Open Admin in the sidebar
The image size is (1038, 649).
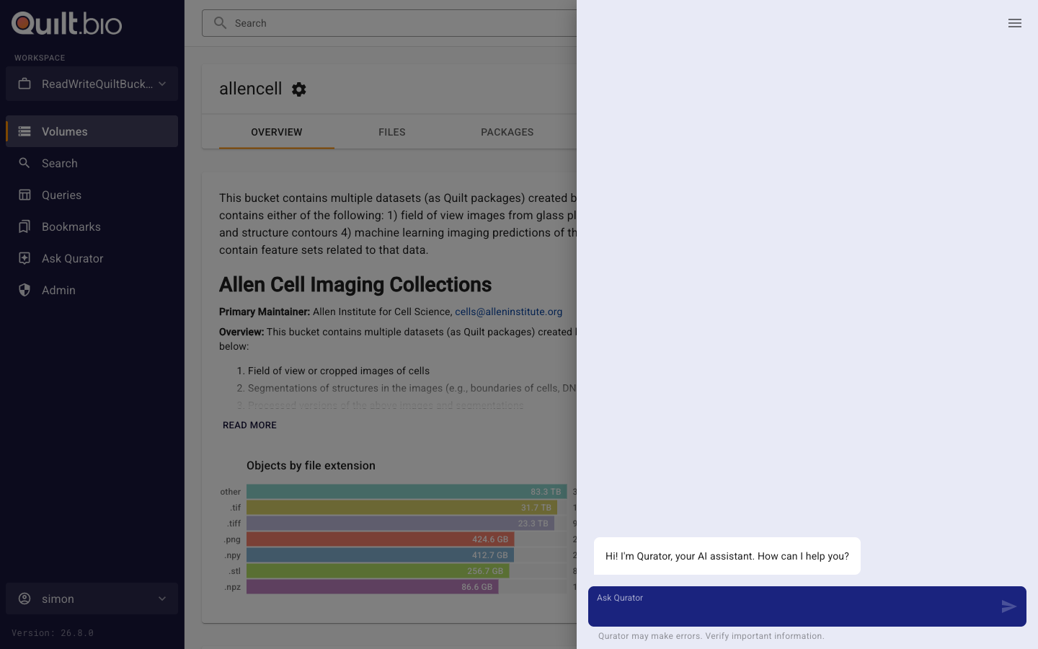coord(92,290)
